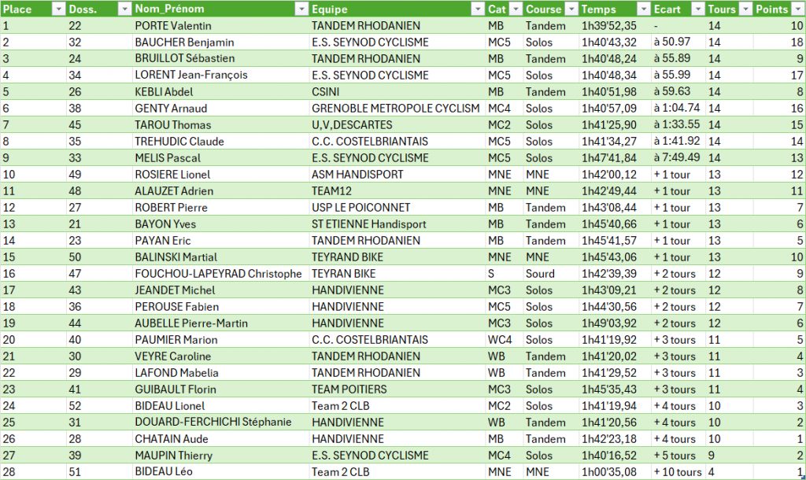Select gap cell à 1:04.74
806x480 pixels.
coord(678,109)
